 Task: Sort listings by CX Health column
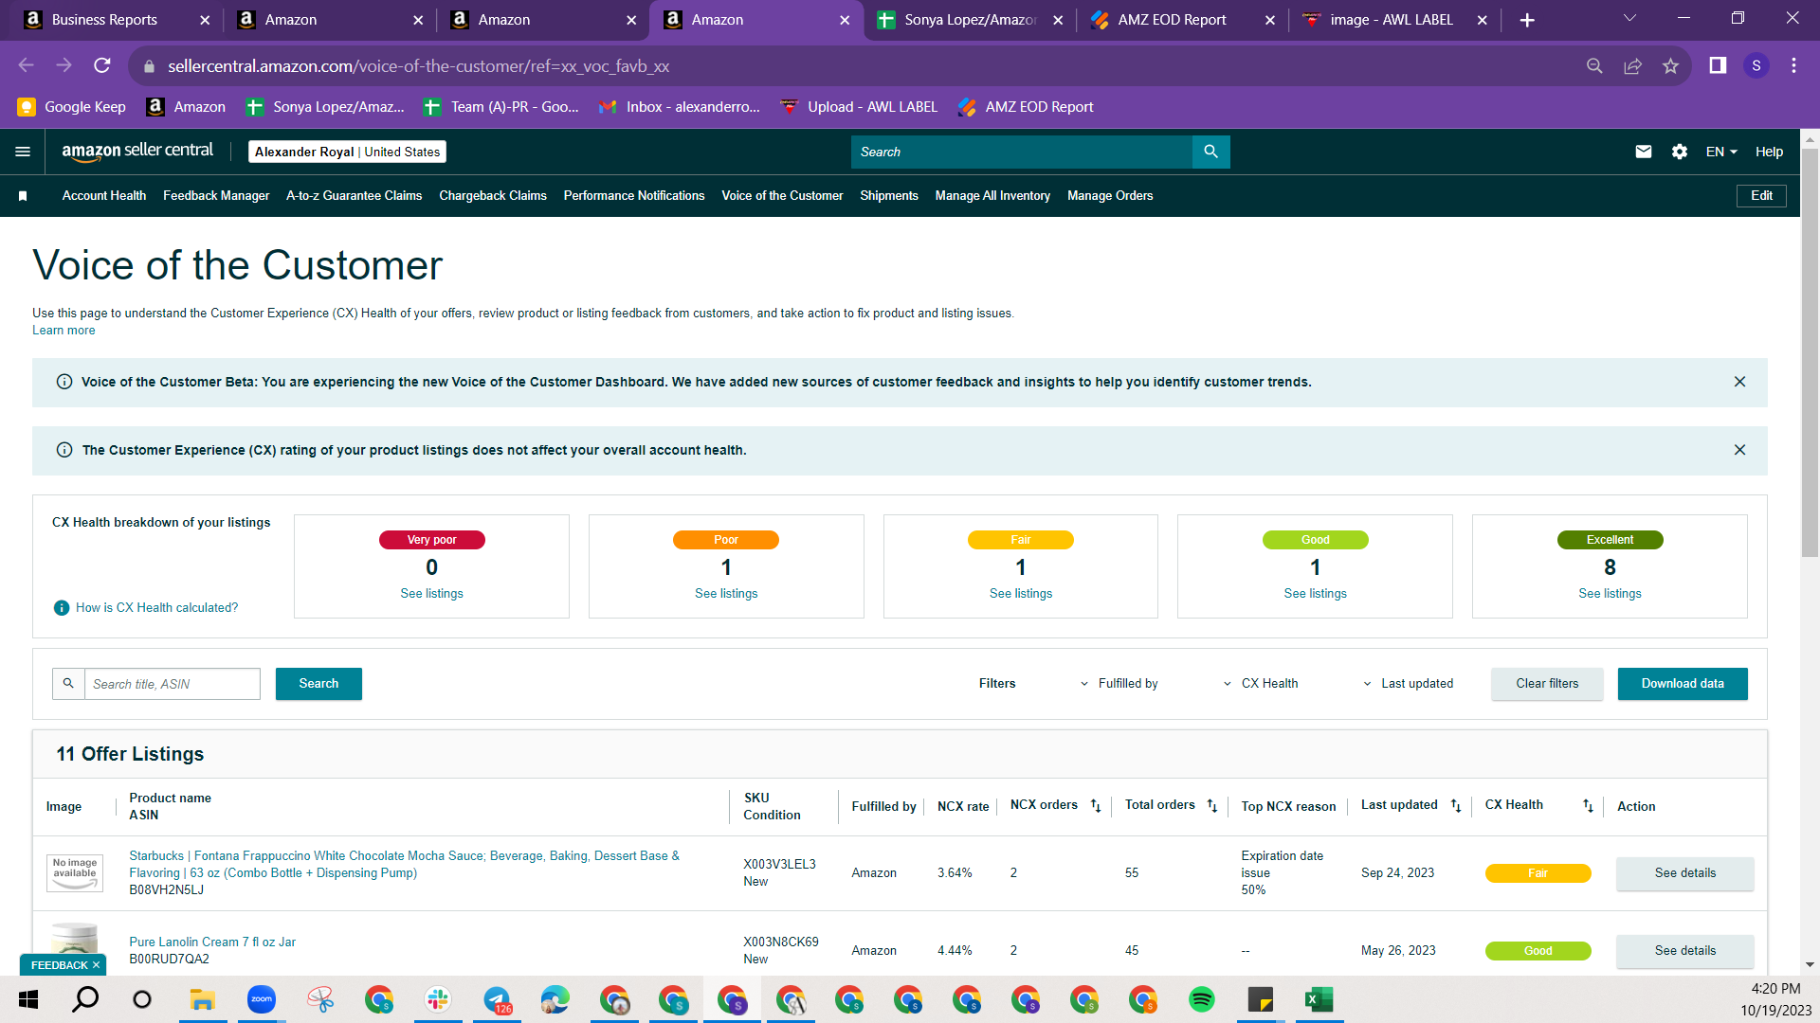pos(1588,806)
